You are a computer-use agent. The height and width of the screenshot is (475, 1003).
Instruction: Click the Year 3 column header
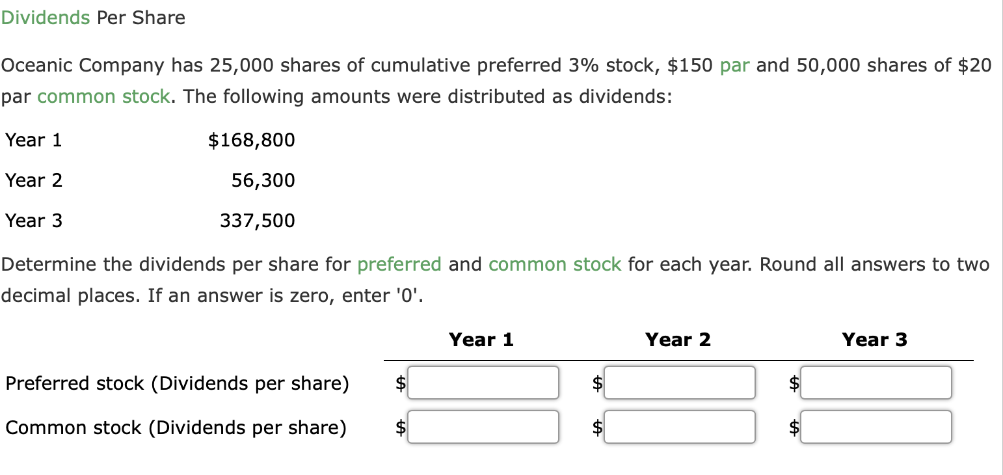tap(874, 339)
